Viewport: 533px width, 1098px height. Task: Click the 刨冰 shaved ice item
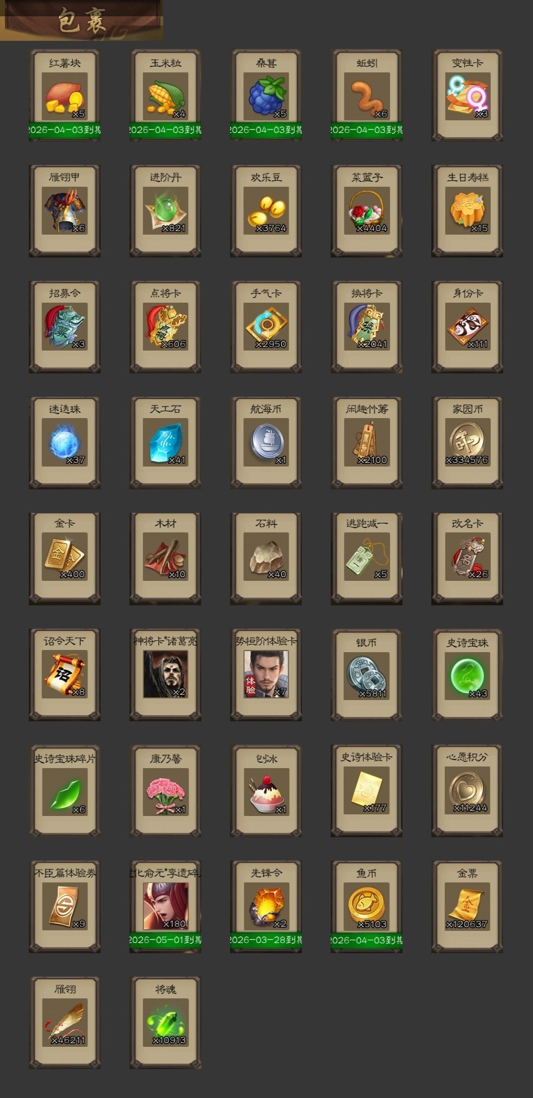[266, 791]
